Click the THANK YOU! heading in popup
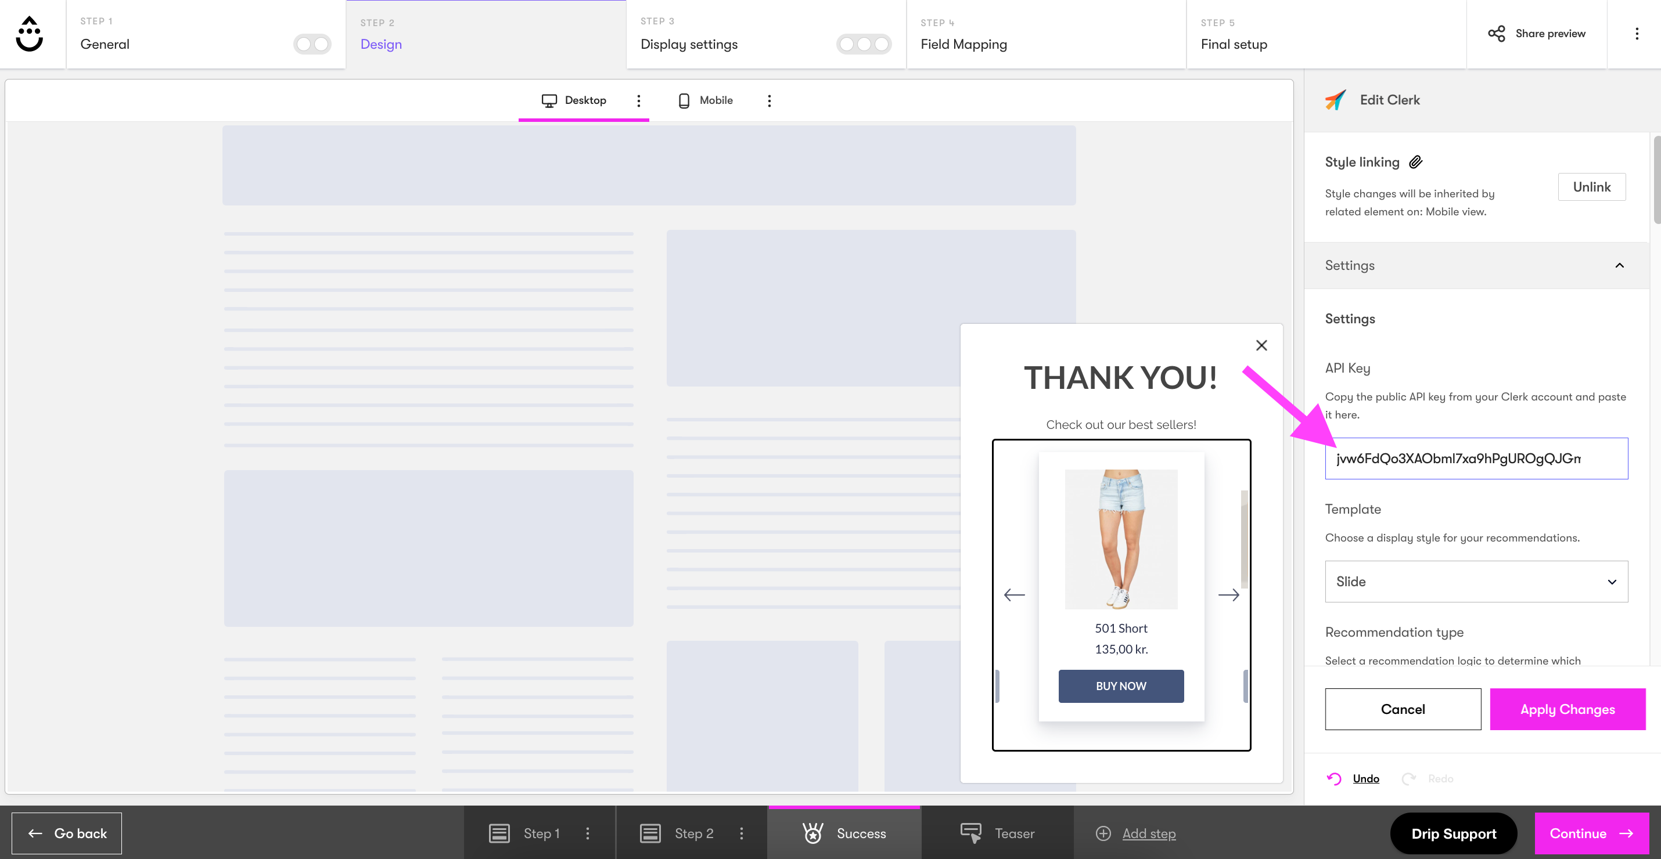1661x859 pixels. click(x=1121, y=378)
